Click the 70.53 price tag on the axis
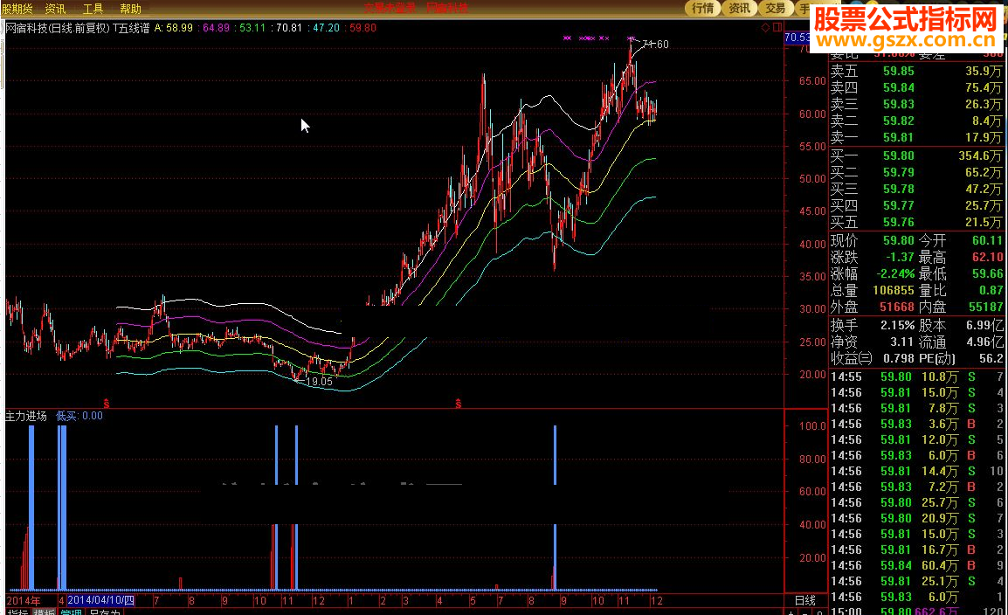The image size is (1008, 615). (797, 38)
